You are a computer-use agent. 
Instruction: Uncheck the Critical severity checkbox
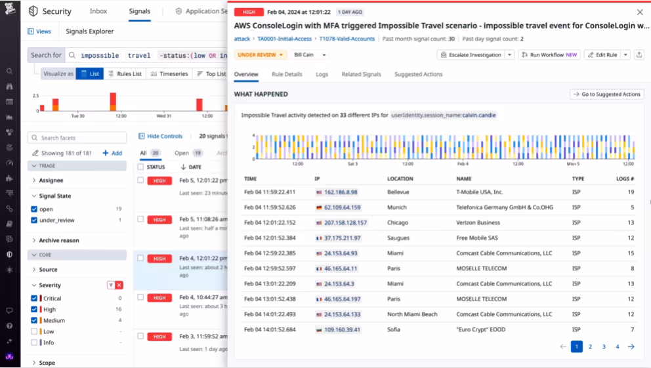(34, 298)
